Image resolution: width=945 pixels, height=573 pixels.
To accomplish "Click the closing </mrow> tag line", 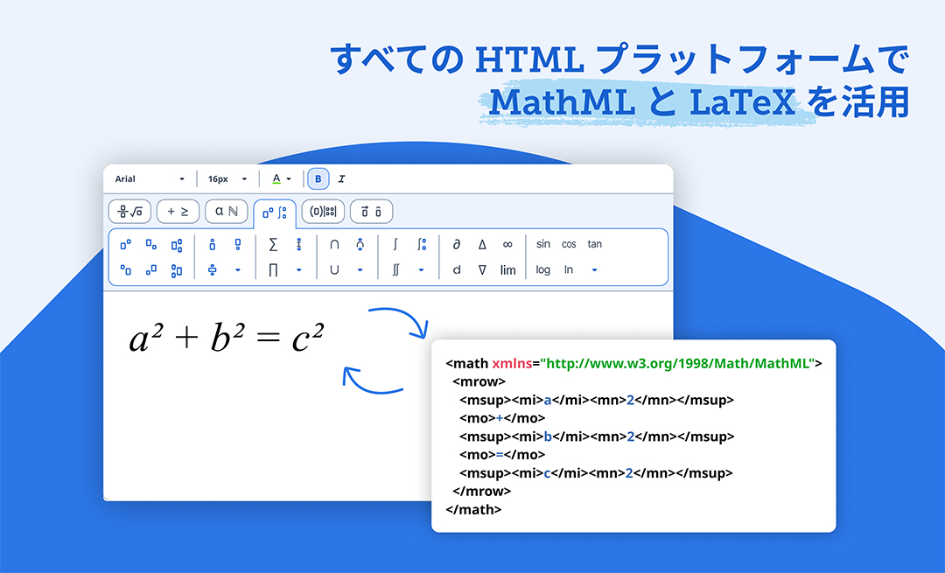I will 481,491.
